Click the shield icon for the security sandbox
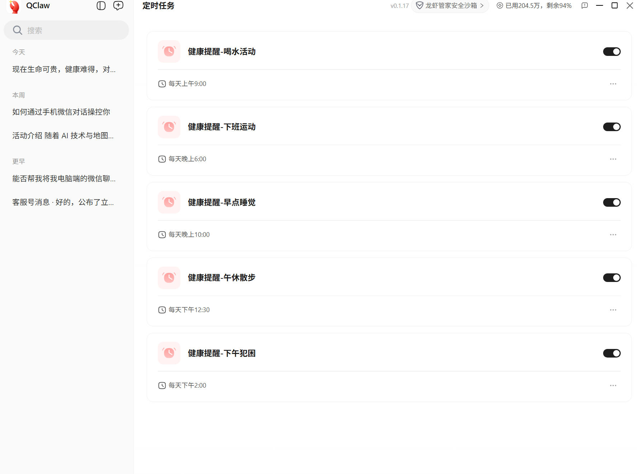 419,6
